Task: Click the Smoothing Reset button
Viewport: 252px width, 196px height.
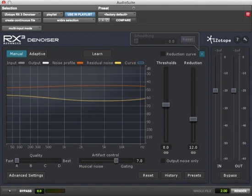Action: point(188,39)
